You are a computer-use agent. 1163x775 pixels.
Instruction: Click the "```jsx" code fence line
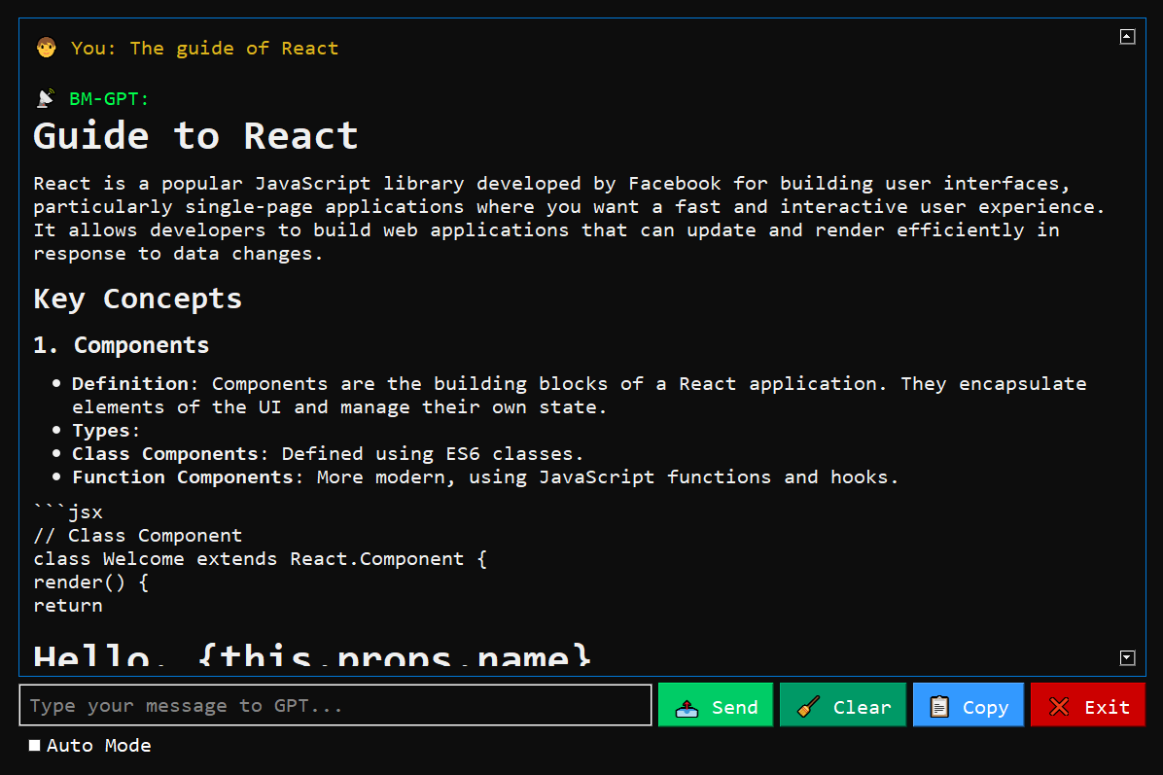click(68, 511)
